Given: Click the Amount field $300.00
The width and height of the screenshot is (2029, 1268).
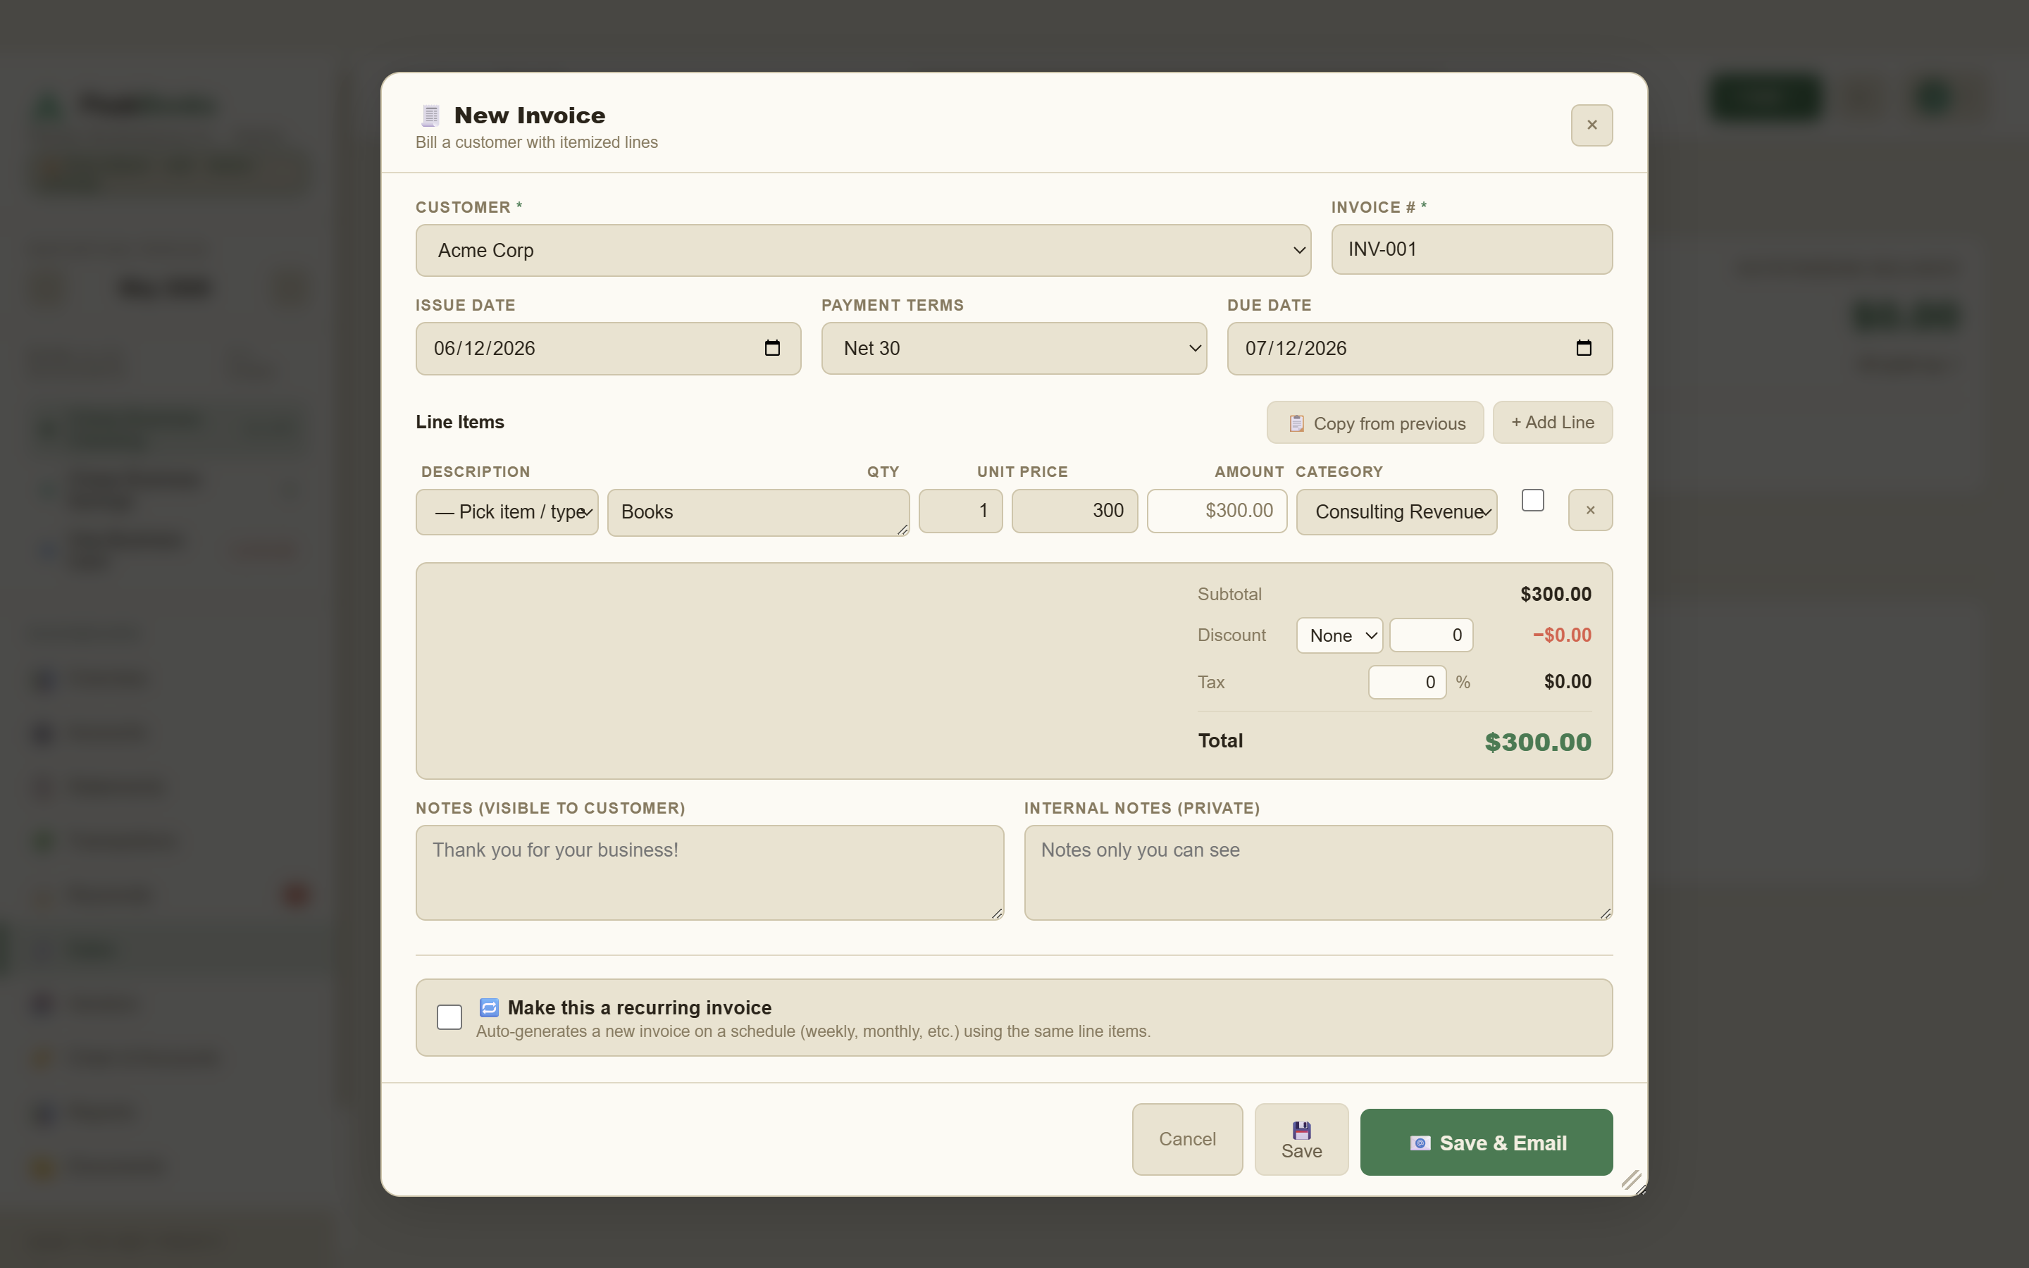Looking at the screenshot, I should (1217, 511).
